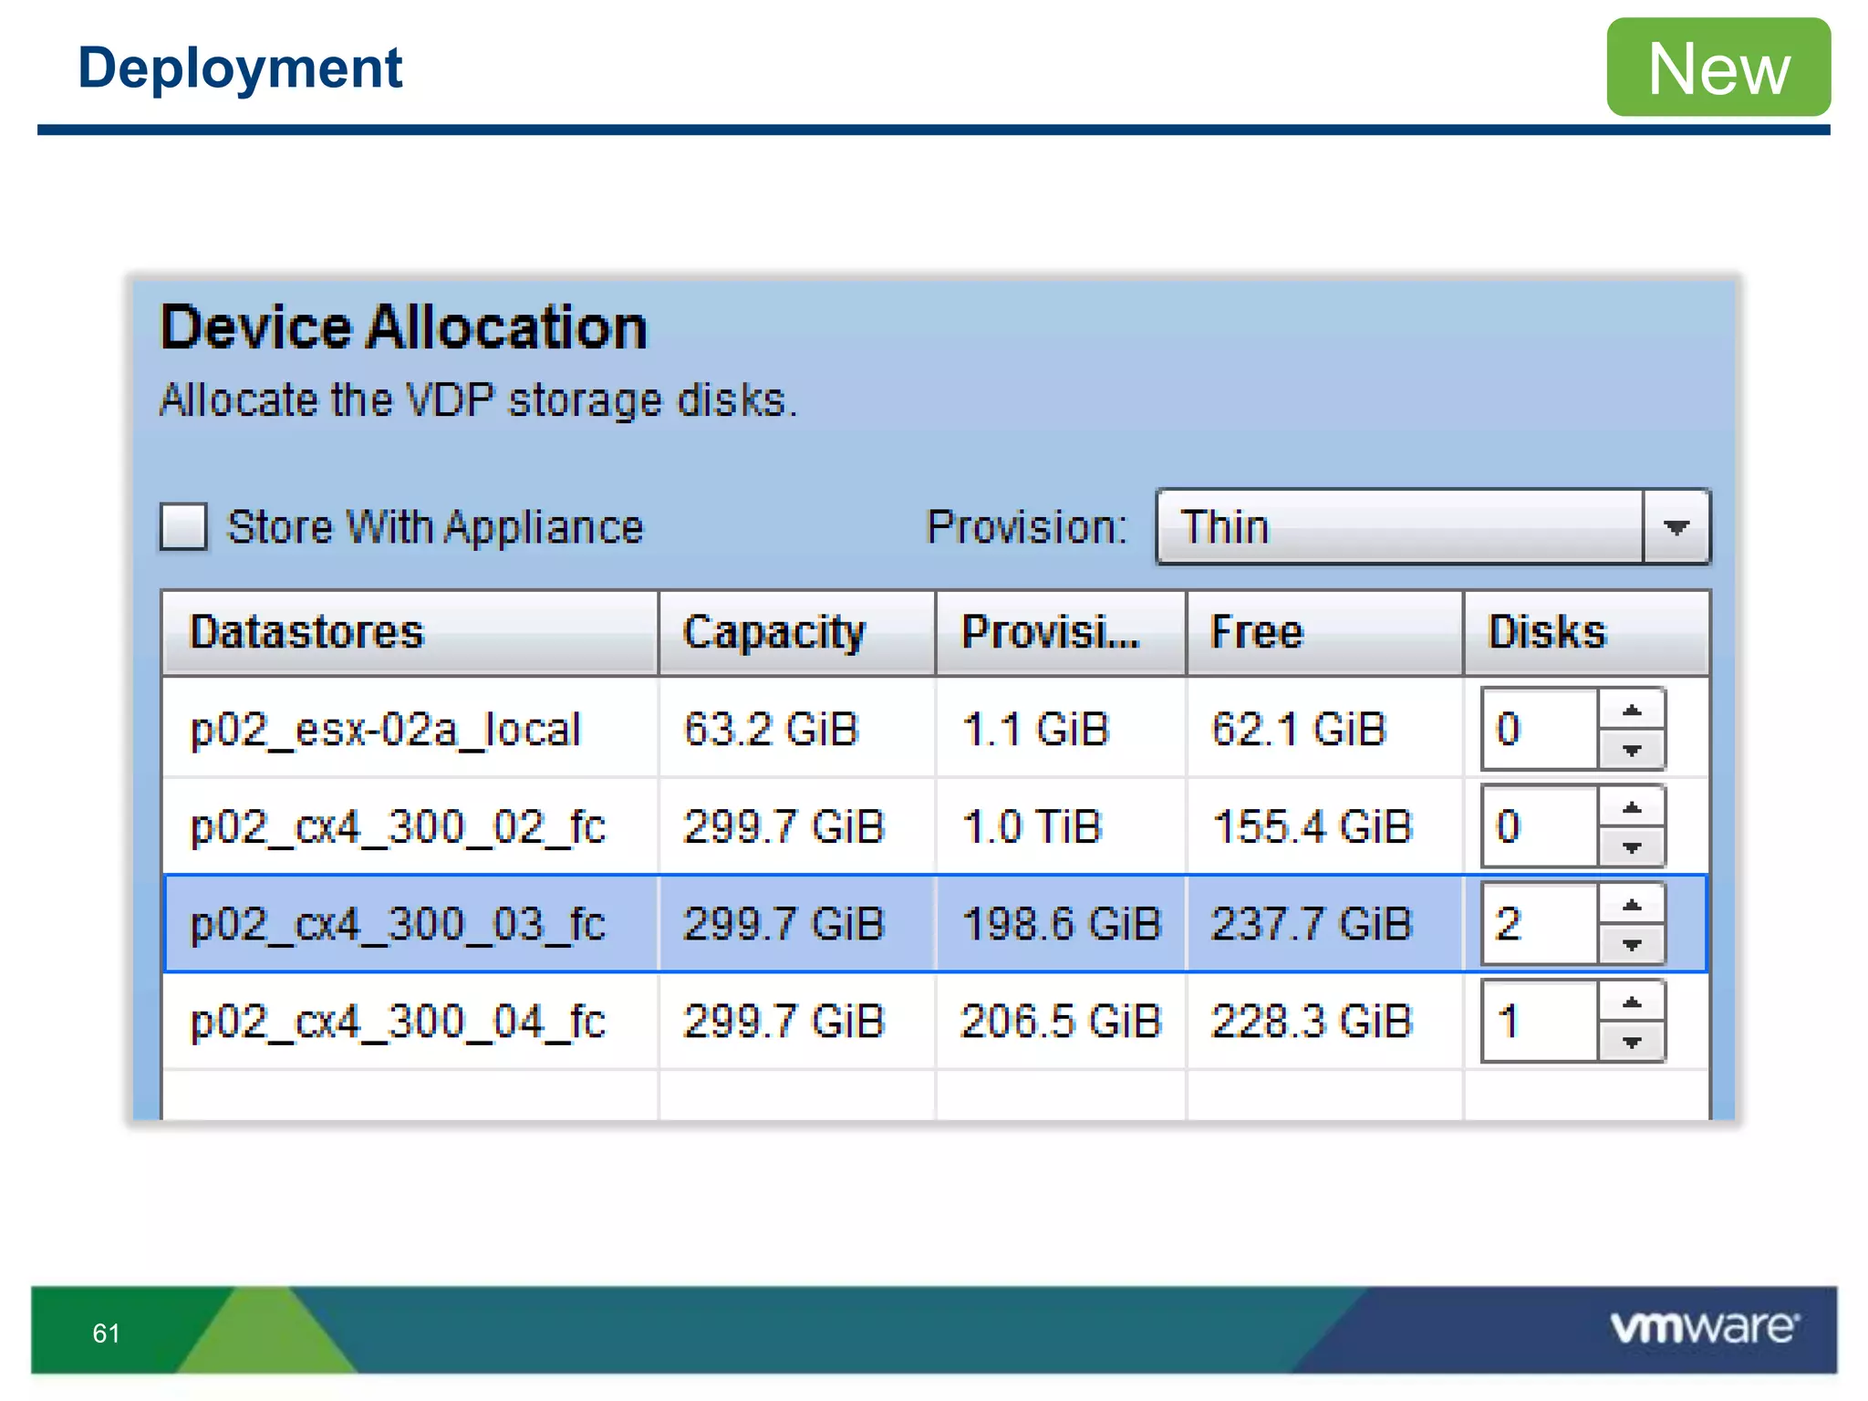Screen dimensions: 1868x1401
Task: Click up arrow for p02_cx4_300_02_fc disks
Action: 1632,808
